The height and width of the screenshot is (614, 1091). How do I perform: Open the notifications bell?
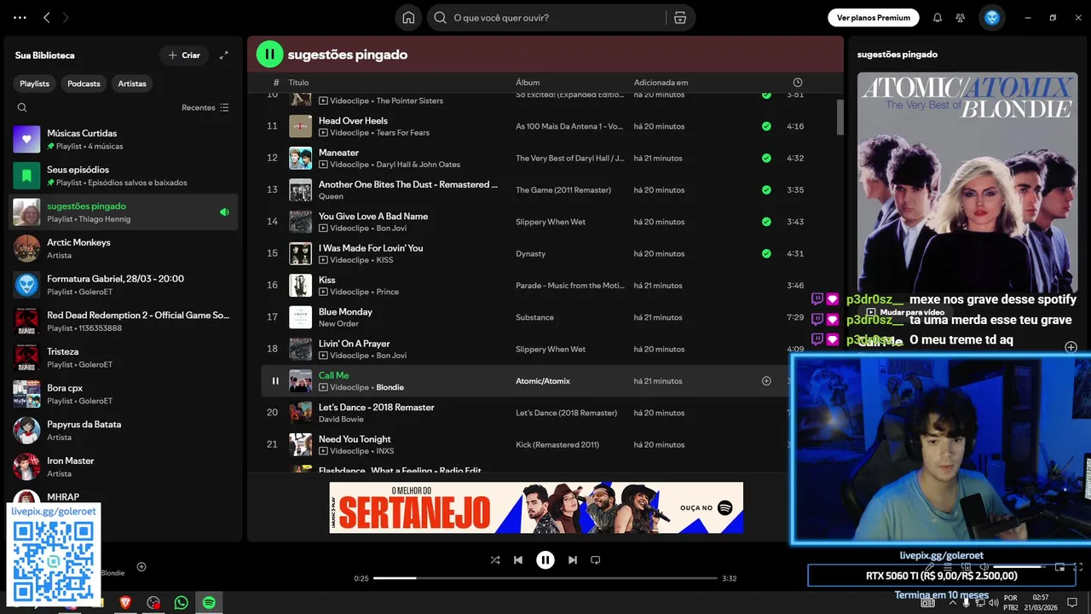point(938,17)
